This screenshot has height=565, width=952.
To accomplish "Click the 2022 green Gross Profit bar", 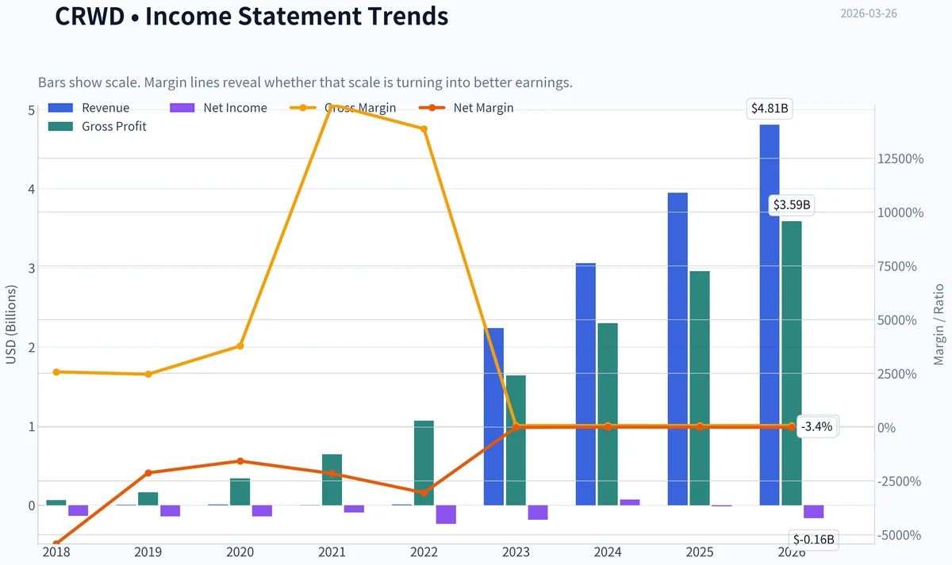I will point(424,463).
